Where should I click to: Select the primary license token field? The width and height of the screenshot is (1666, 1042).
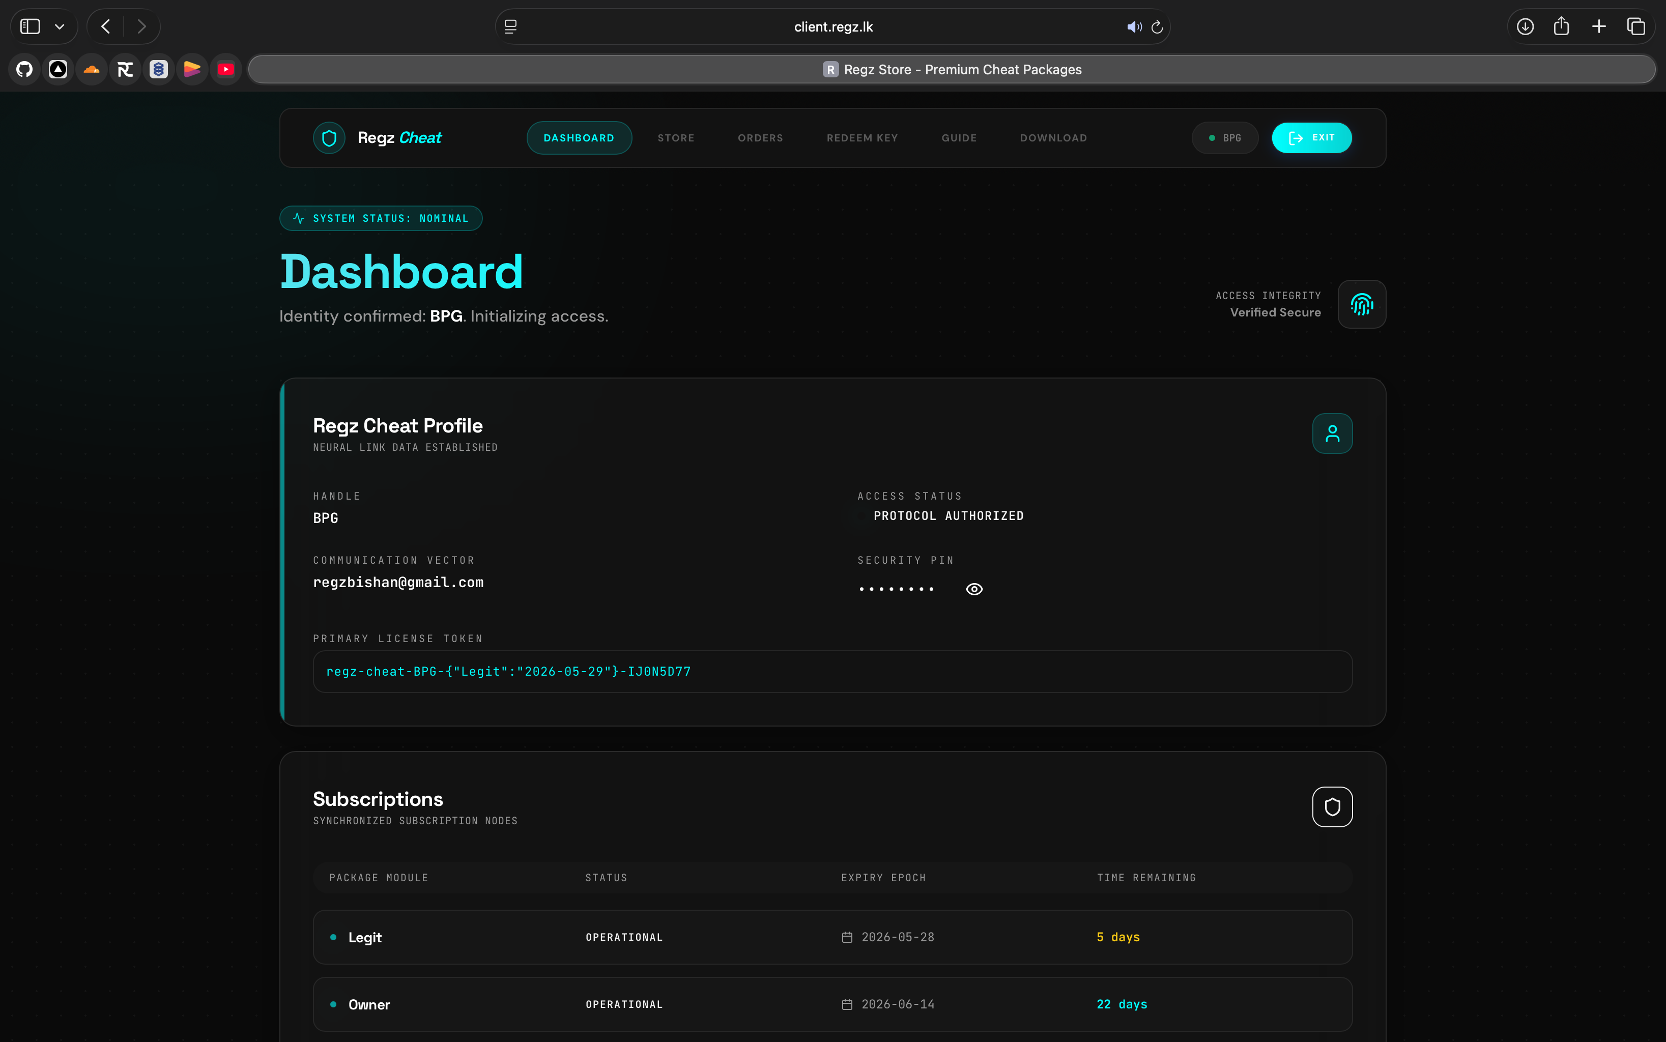[832, 672]
